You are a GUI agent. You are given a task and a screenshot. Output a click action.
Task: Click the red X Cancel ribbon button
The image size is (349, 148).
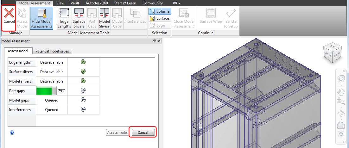pos(9,18)
